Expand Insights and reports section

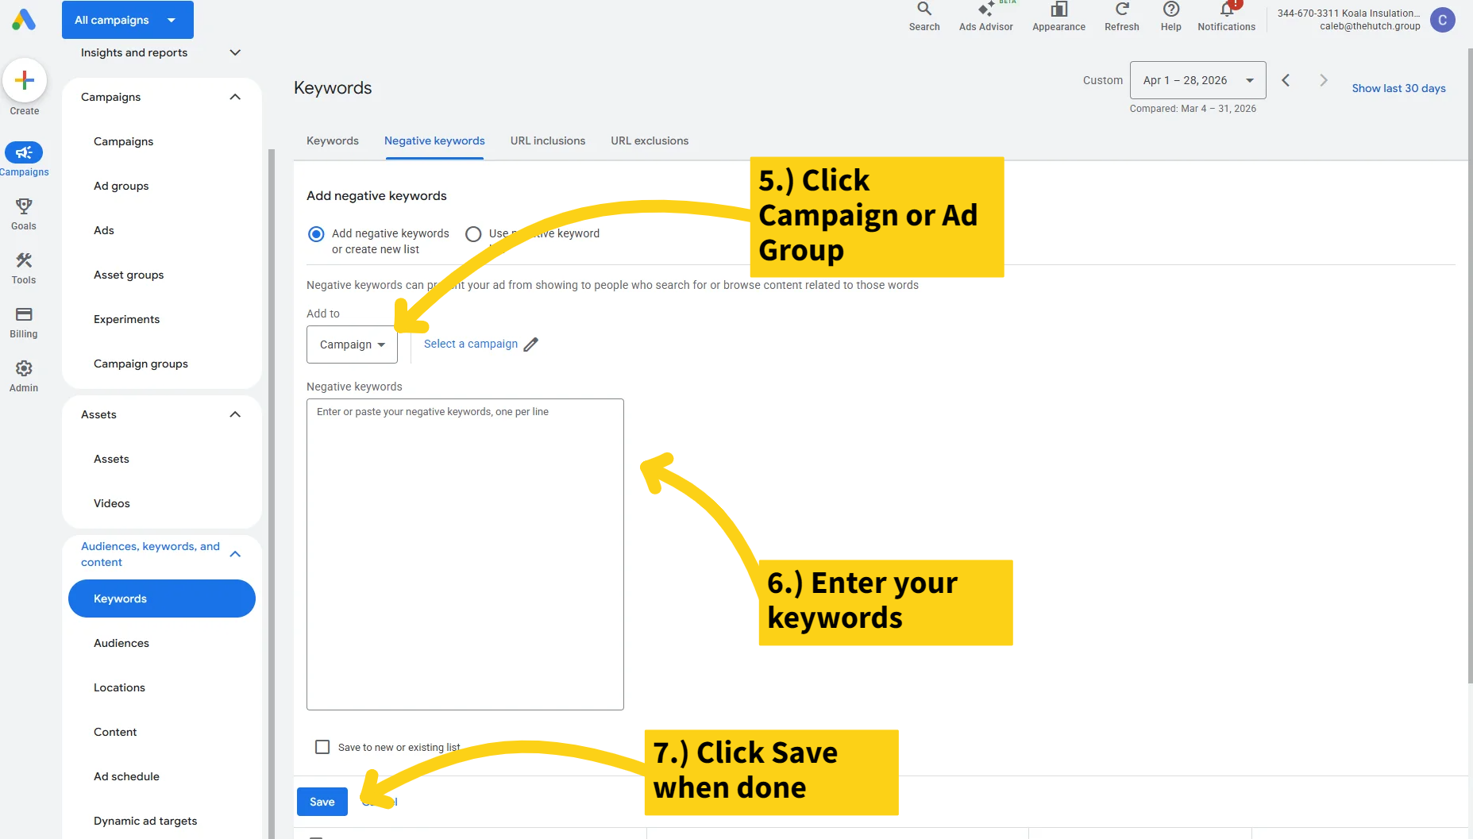click(x=160, y=52)
